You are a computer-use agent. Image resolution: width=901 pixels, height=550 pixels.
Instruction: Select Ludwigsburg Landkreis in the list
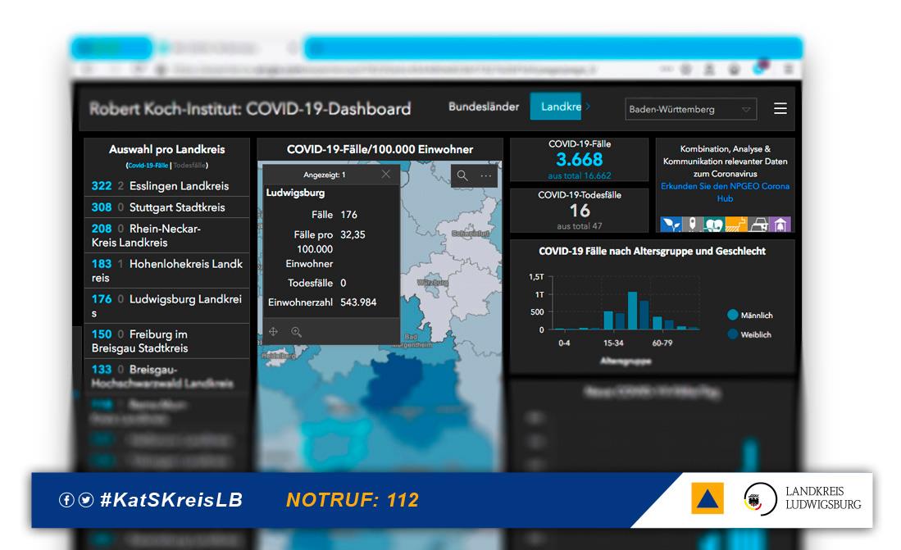coord(167,305)
